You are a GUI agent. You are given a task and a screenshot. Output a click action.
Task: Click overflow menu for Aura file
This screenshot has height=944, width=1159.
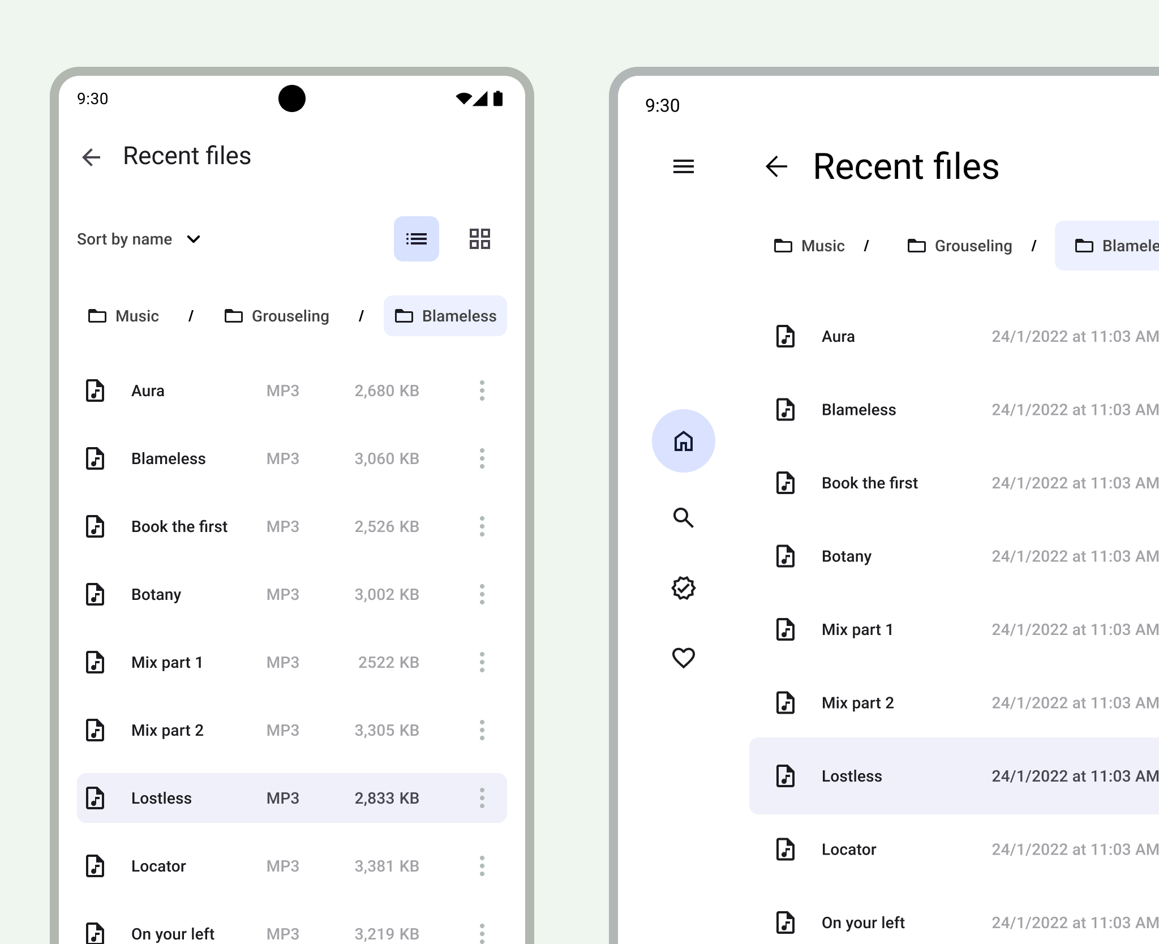[482, 391]
